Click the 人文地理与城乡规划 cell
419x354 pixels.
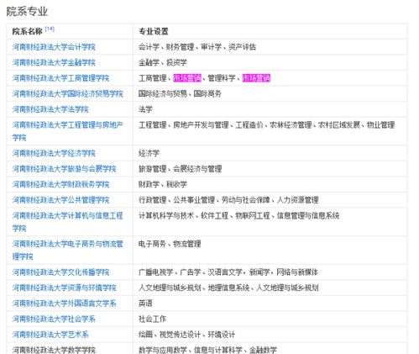(270, 288)
